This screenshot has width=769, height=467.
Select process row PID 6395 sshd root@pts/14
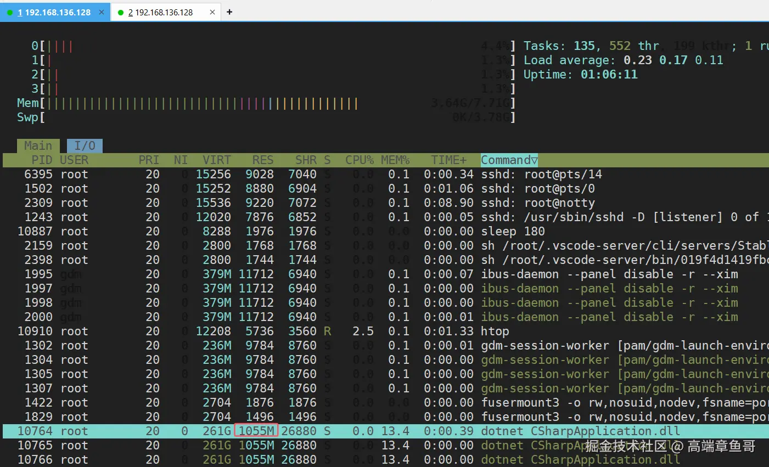pos(386,175)
